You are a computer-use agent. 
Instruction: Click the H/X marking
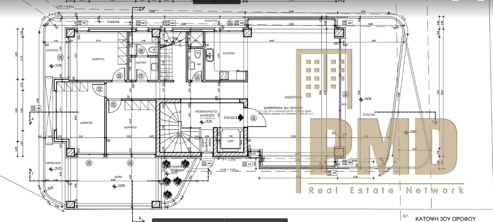click(x=344, y=105)
